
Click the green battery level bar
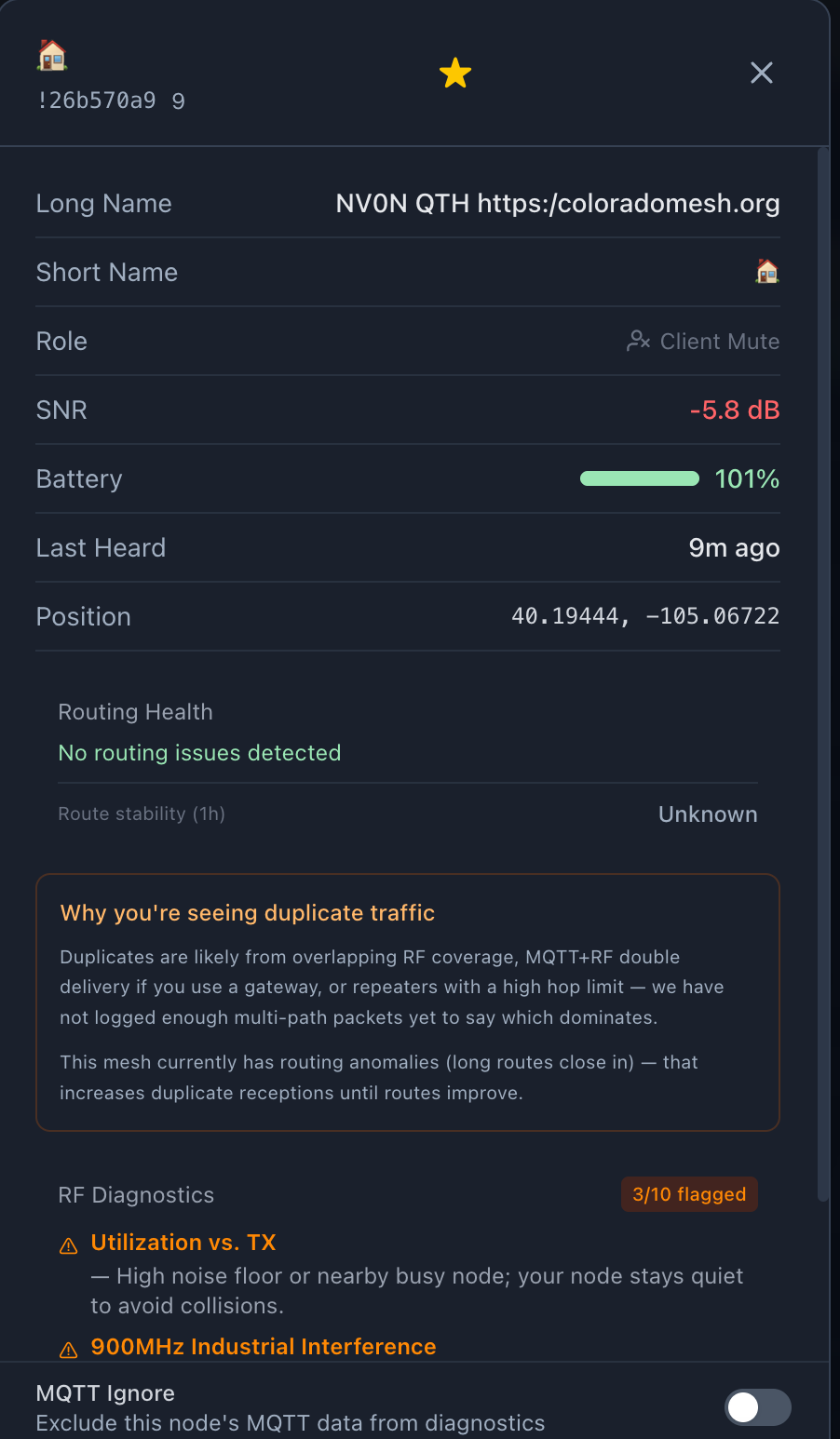tap(639, 478)
